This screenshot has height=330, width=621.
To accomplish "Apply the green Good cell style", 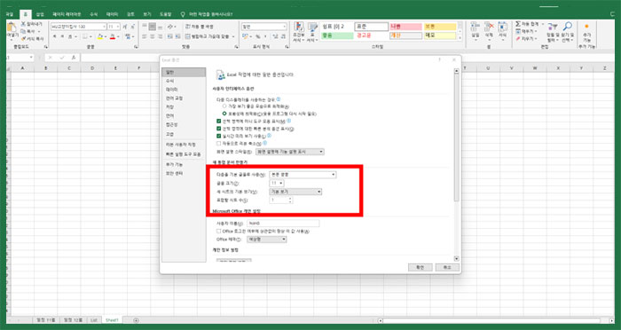I will click(337, 35).
